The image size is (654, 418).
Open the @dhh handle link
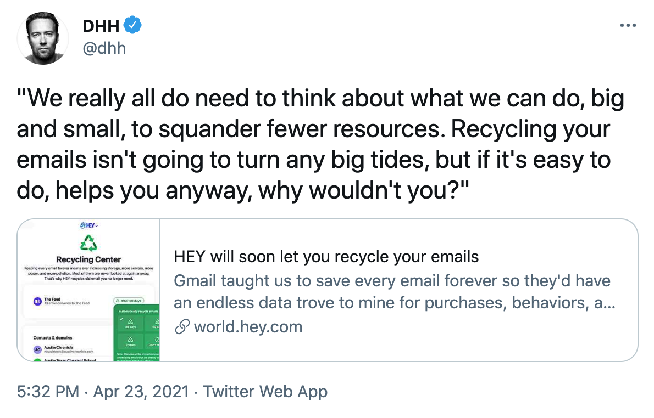(104, 48)
